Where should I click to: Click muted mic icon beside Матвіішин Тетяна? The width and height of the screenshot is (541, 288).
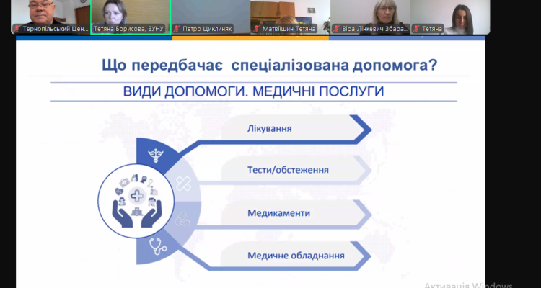257,29
